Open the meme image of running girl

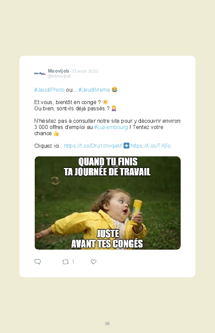pos(107,203)
